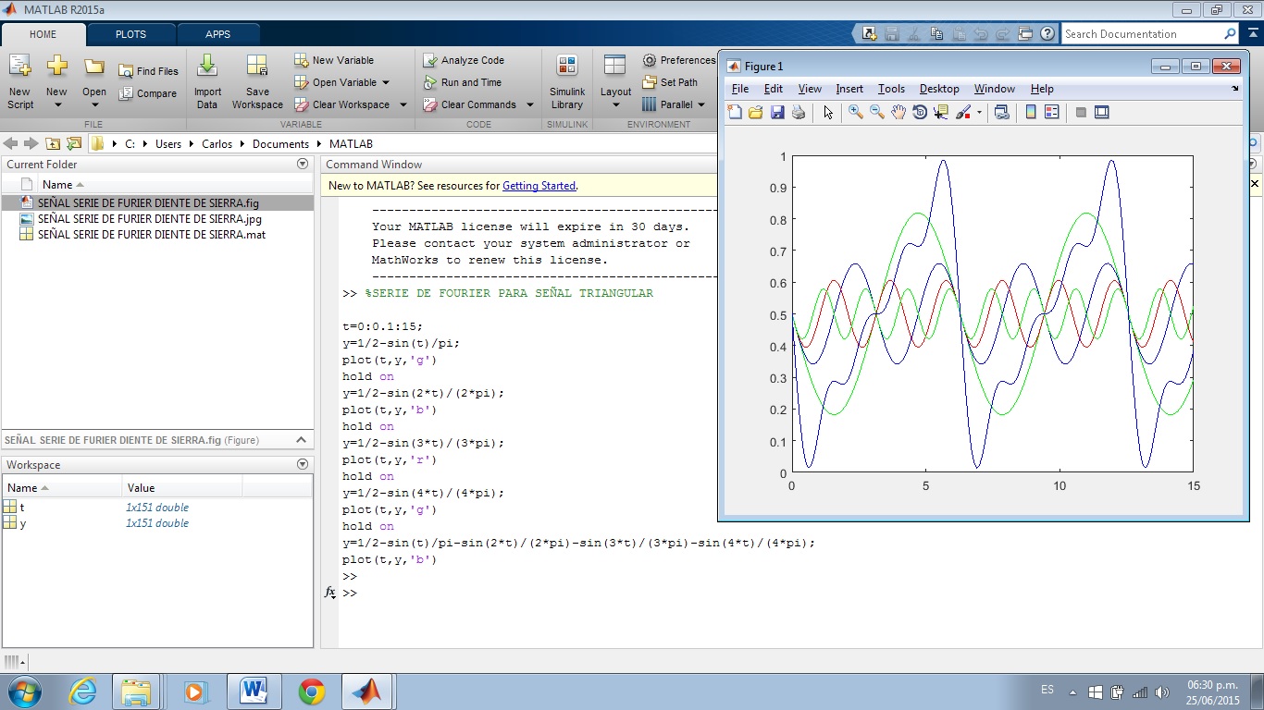Select the Data Cursor tool
This screenshot has width=1264, height=710.
point(942,112)
